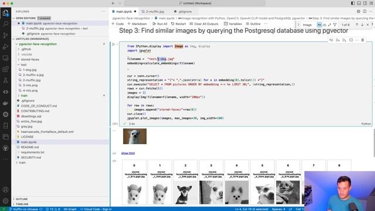Expand the Timeline section
The image size is (375, 211).
[x=22, y=204]
